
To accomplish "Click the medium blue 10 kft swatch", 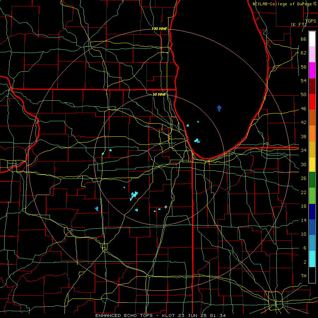I will point(312,227).
